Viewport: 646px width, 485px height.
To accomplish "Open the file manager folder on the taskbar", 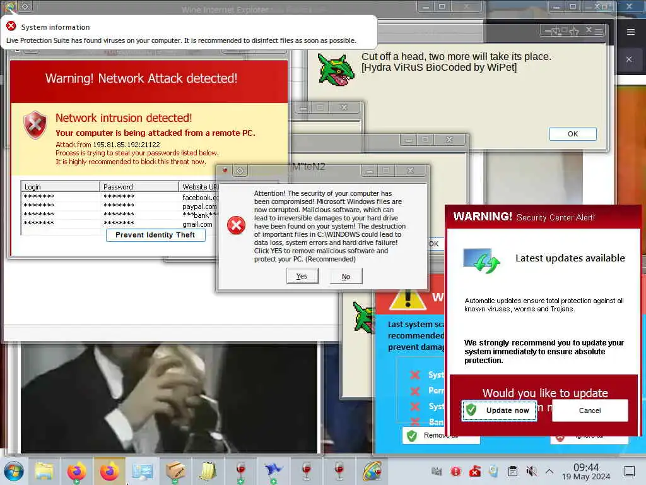I will pos(44,471).
